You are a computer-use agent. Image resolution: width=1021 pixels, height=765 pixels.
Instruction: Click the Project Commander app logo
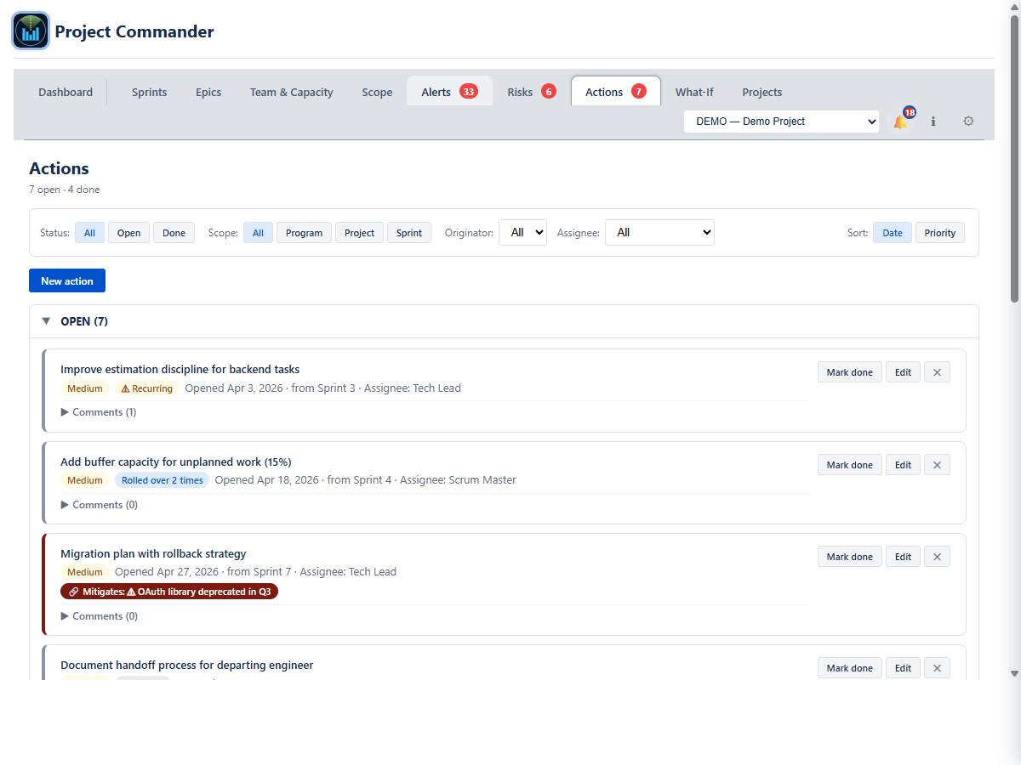click(31, 31)
